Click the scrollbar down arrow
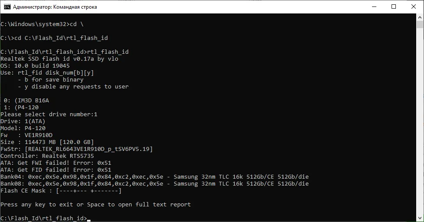Viewport: 424px width, 222px height. [x=420, y=218]
